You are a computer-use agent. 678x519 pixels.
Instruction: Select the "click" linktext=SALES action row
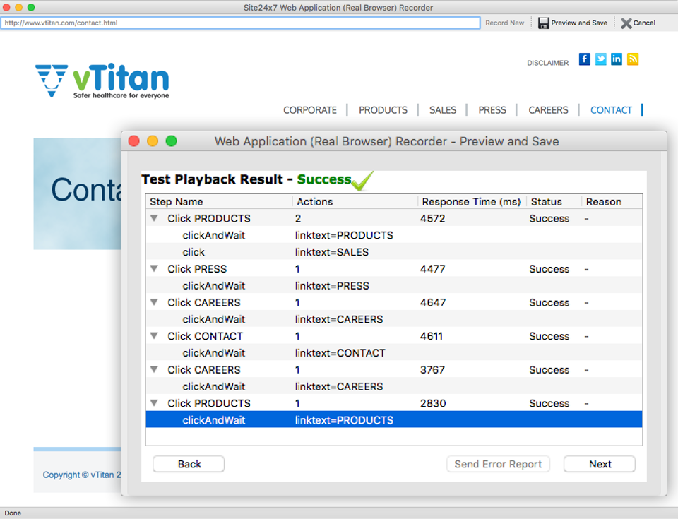coord(394,252)
